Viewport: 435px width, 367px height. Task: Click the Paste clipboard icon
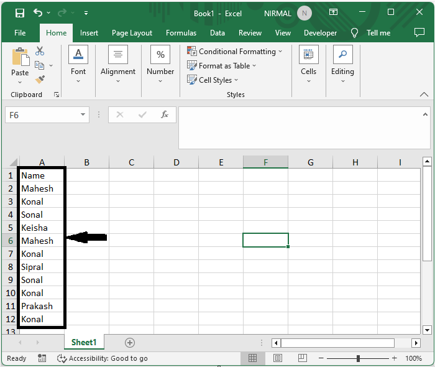pos(21,57)
